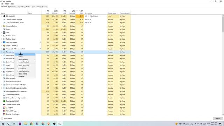Viewport: 224px width, 126px height.
Task: Click the DPHelper Application icon
Action: [4, 94]
